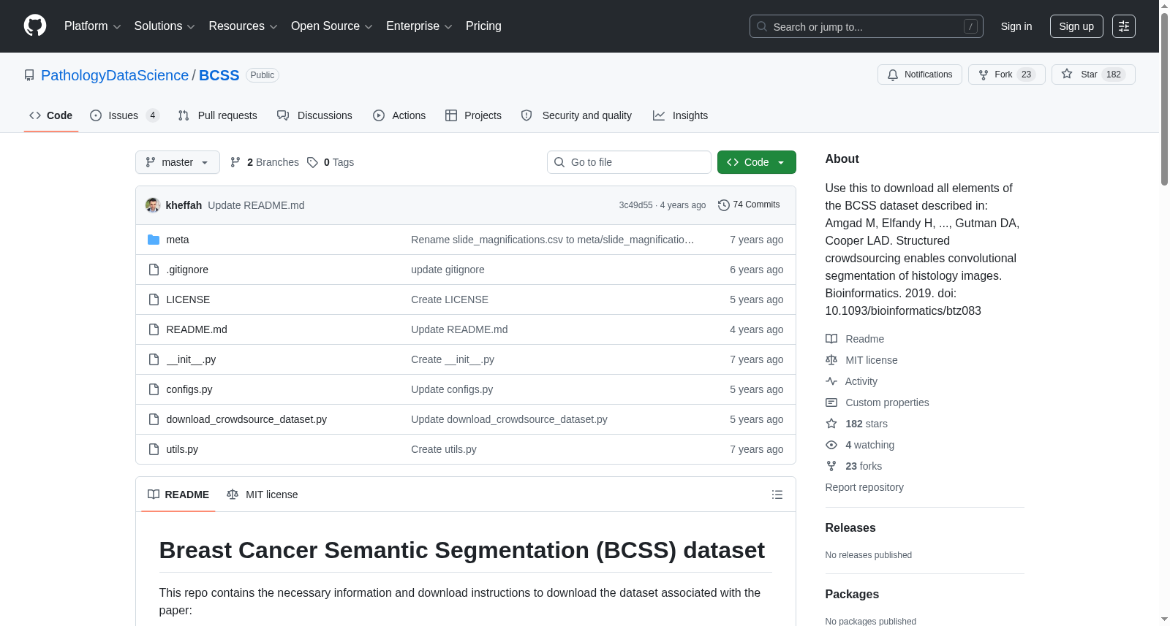Open the header menu icon beside Sign up
1170x626 pixels.
[x=1123, y=26]
